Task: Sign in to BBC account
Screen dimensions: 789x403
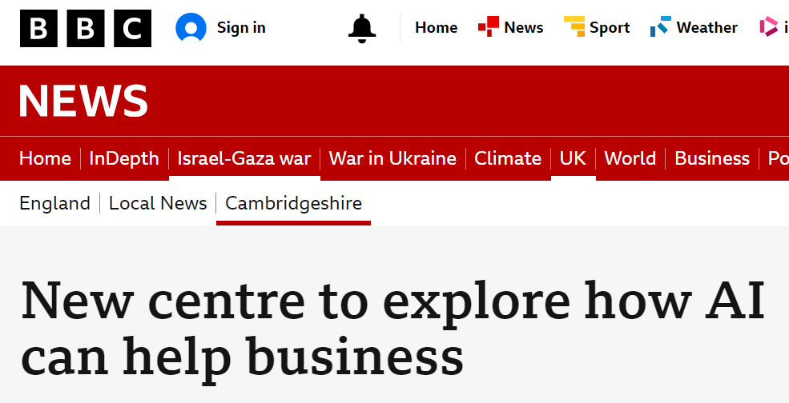Action: coord(241,28)
